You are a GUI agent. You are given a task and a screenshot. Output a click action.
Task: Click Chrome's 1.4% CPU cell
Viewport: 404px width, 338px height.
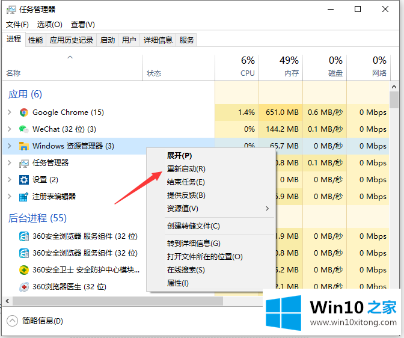pos(237,112)
